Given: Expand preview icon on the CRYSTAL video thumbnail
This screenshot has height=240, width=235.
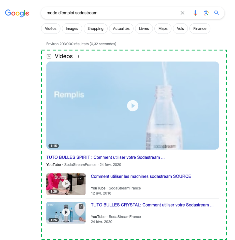Looking at the screenshot, I should click(81, 206).
